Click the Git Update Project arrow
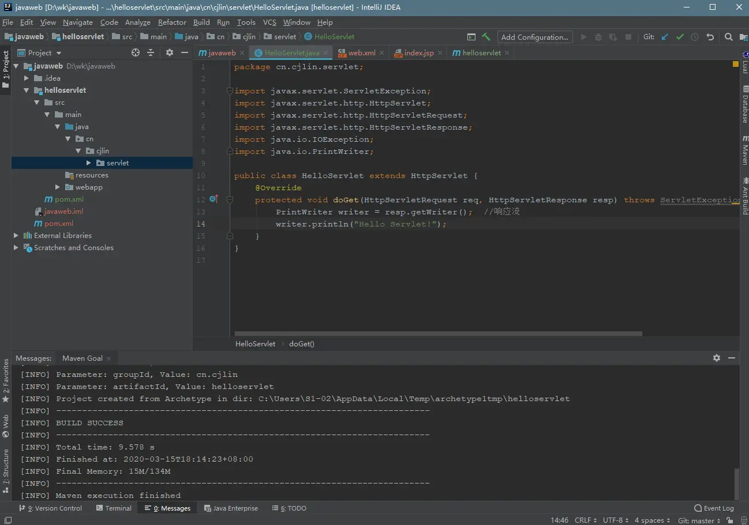The image size is (749, 525). (x=665, y=37)
